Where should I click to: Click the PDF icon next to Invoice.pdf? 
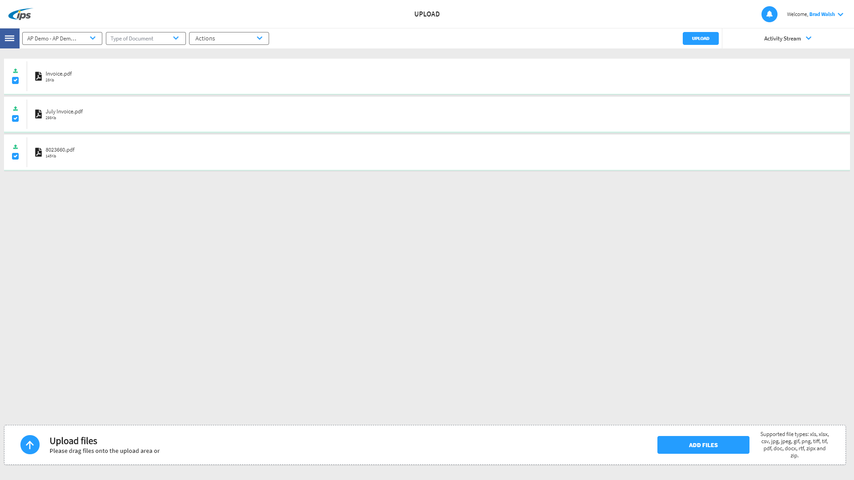pyautogui.click(x=39, y=76)
